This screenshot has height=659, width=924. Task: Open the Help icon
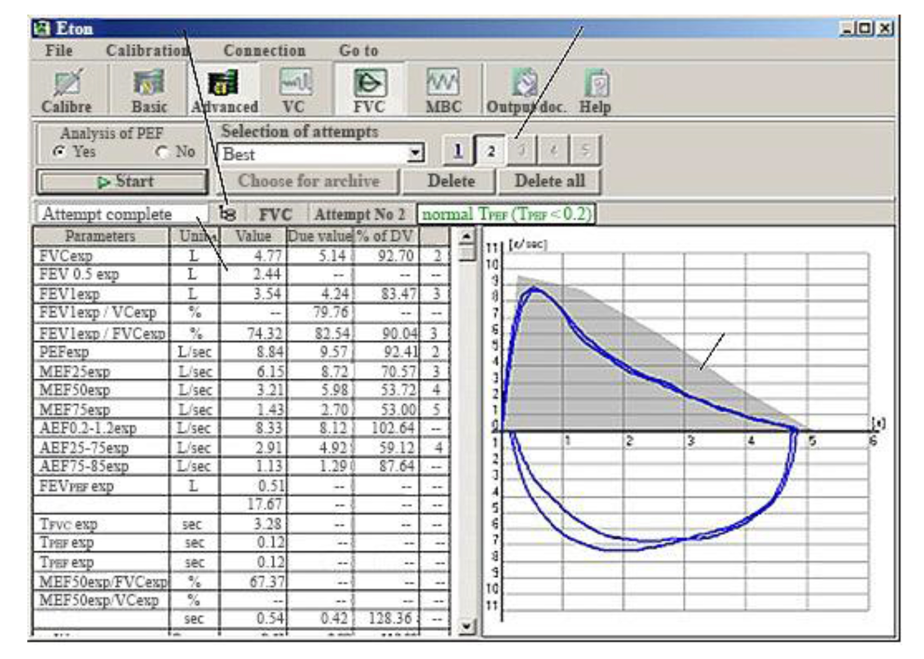(595, 90)
